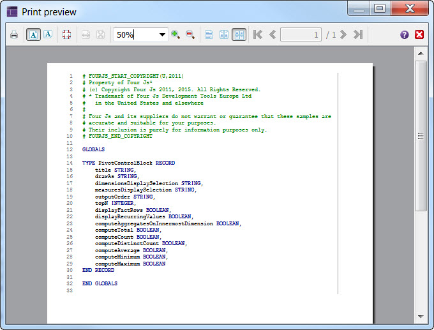This screenshot has width=434, height=330.
Task: Click the selection frame icon
Action: [67, 34]
